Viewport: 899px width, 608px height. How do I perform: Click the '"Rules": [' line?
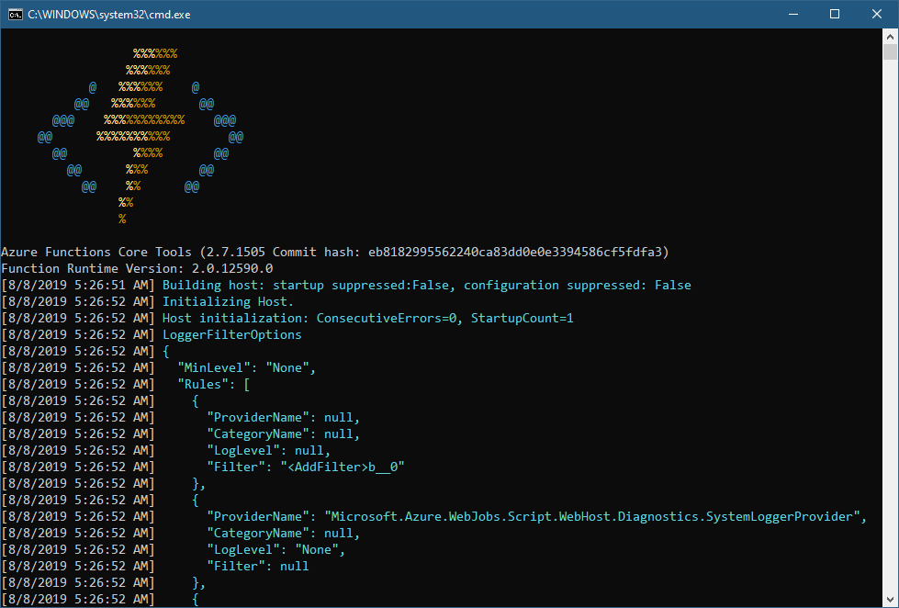pyautogui.click(x=214, y=384)
